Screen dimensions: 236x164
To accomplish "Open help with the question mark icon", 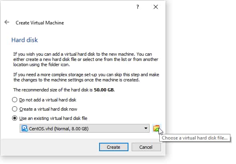I will tap(138, 7).
